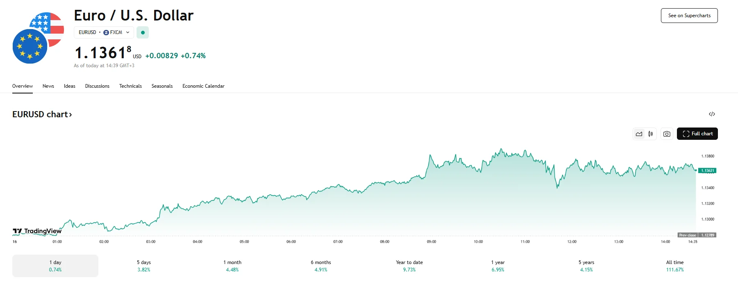The image size is (738, 287).
Task: Take a chart snapshot with camera icon
Action: [667, 134]
